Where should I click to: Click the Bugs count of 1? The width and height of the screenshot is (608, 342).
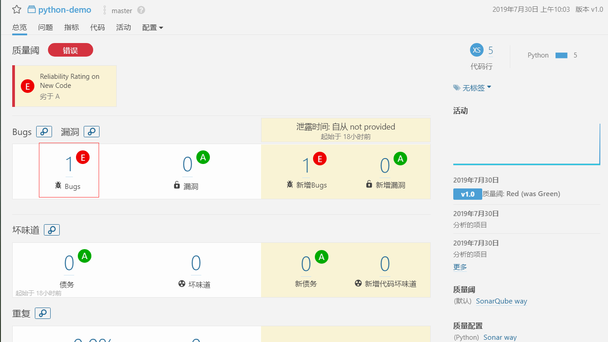69,165
